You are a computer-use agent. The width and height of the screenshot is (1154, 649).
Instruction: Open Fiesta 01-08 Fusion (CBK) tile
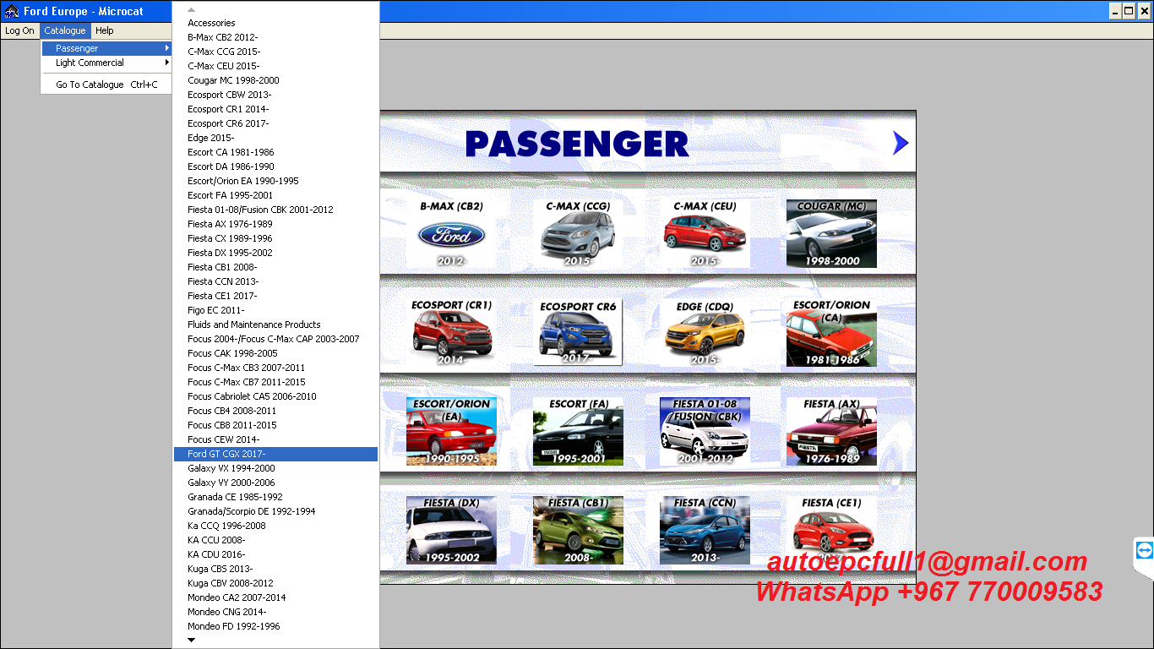tap(705, 432)
